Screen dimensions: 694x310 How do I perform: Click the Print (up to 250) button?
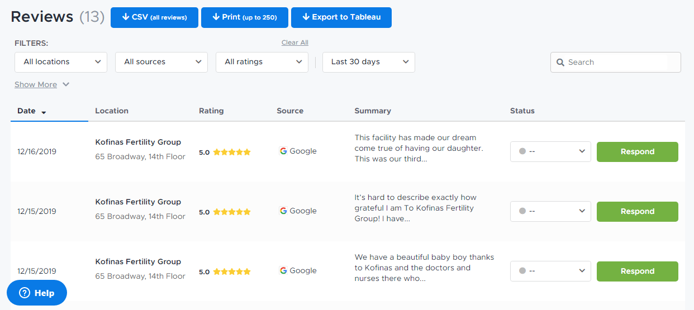point(245,17)
